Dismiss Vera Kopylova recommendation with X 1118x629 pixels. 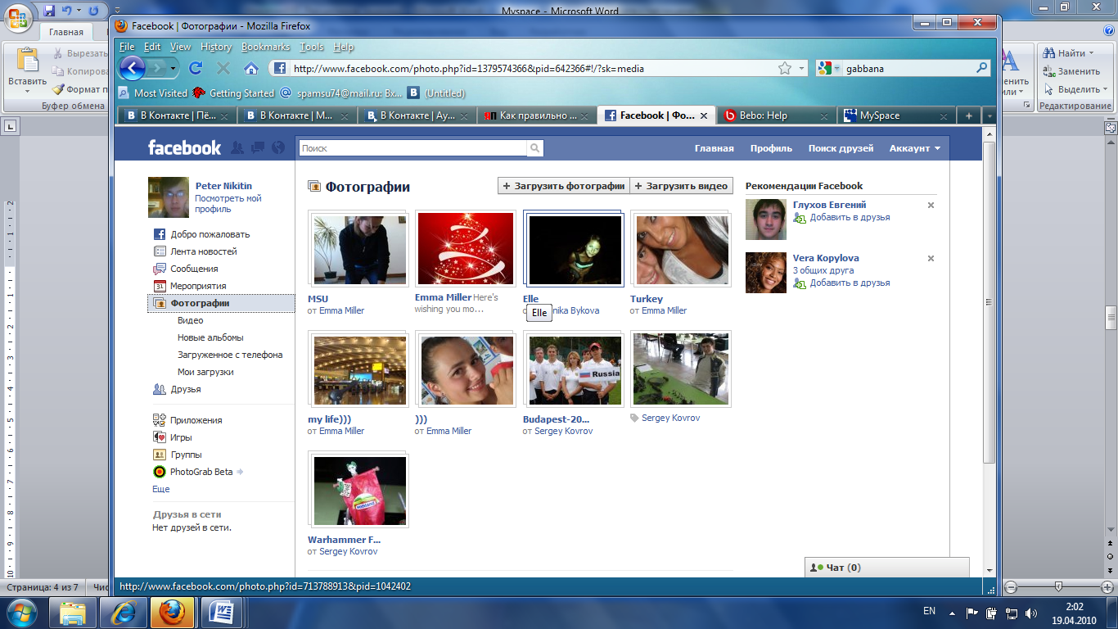[x=931, y=258]
